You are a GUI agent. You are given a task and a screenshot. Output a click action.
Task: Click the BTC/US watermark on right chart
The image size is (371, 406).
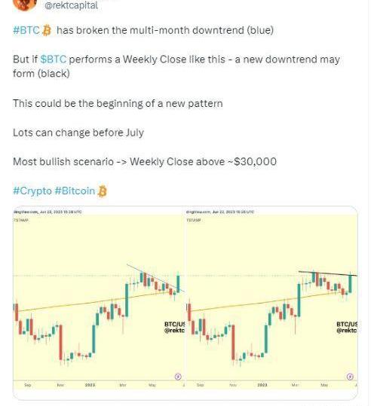[x=347, y=327]
